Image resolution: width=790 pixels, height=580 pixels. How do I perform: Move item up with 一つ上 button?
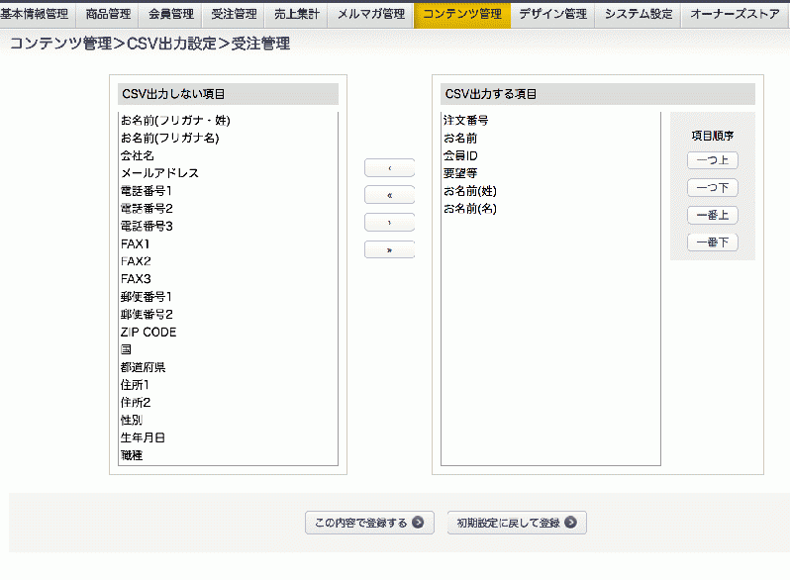pyautogui.click(x=713, y=160)
